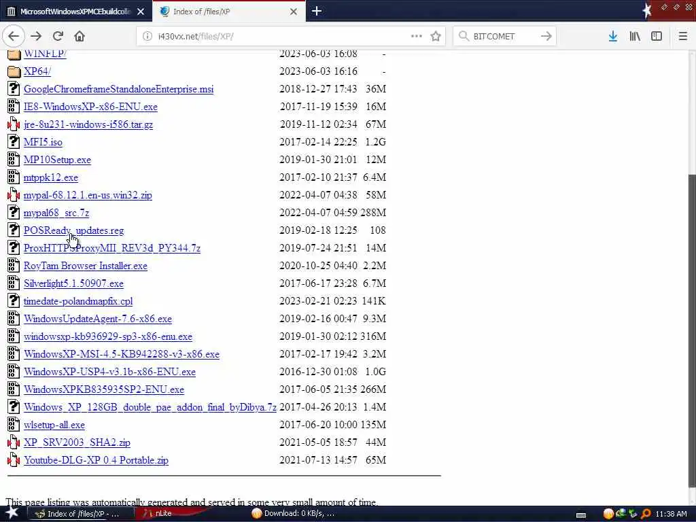Click the vertical page scrollbar thumb

point(692,330)
